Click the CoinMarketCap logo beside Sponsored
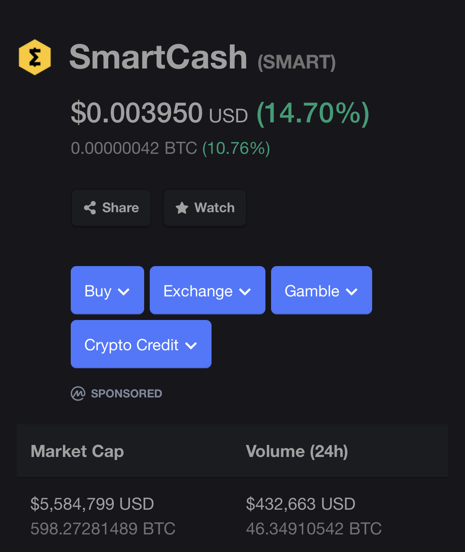465x552 pixels. click(x=78, y=393)
